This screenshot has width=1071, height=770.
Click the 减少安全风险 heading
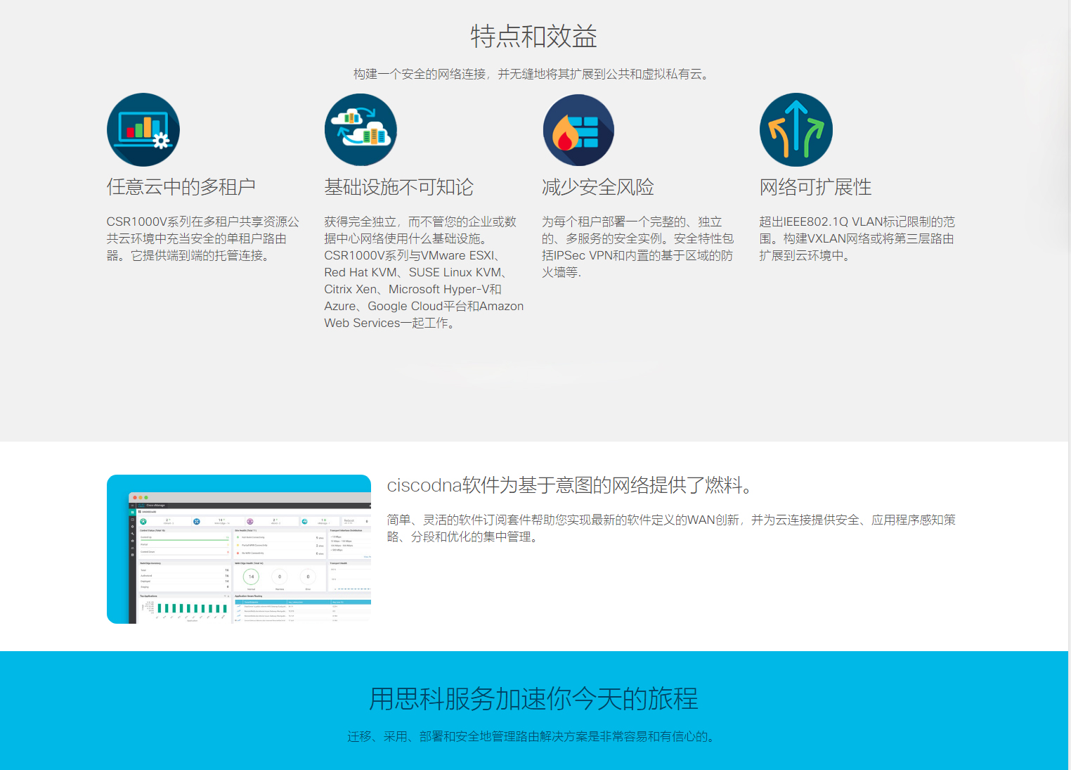tap(598, 187)
